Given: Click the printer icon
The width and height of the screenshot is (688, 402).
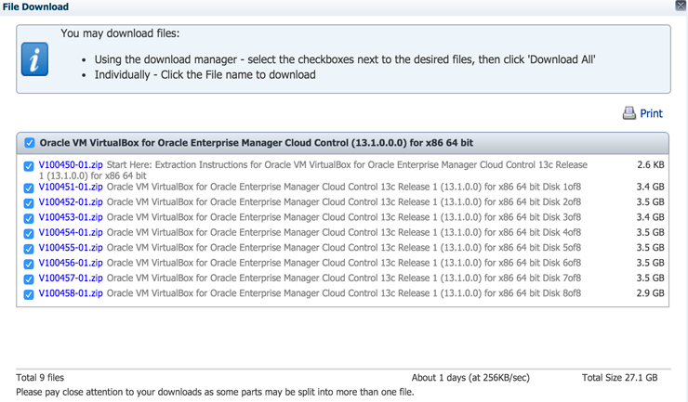Looking at the screenshot, I should click(x=629, y=113).
